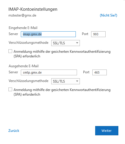The image size is (125, 144).
Task: Go back using the Zurück link
Action: [x=14, y=131]
